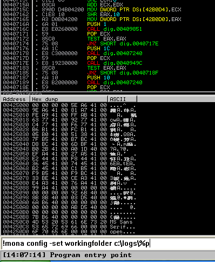Select dump row at address 00425000
This screenshot has width=215, height=262.
coord(69,105)
